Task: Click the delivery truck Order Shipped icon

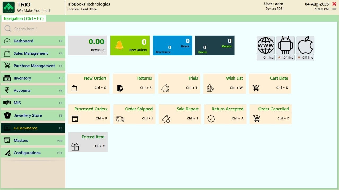Action: [x=120, y=119]
